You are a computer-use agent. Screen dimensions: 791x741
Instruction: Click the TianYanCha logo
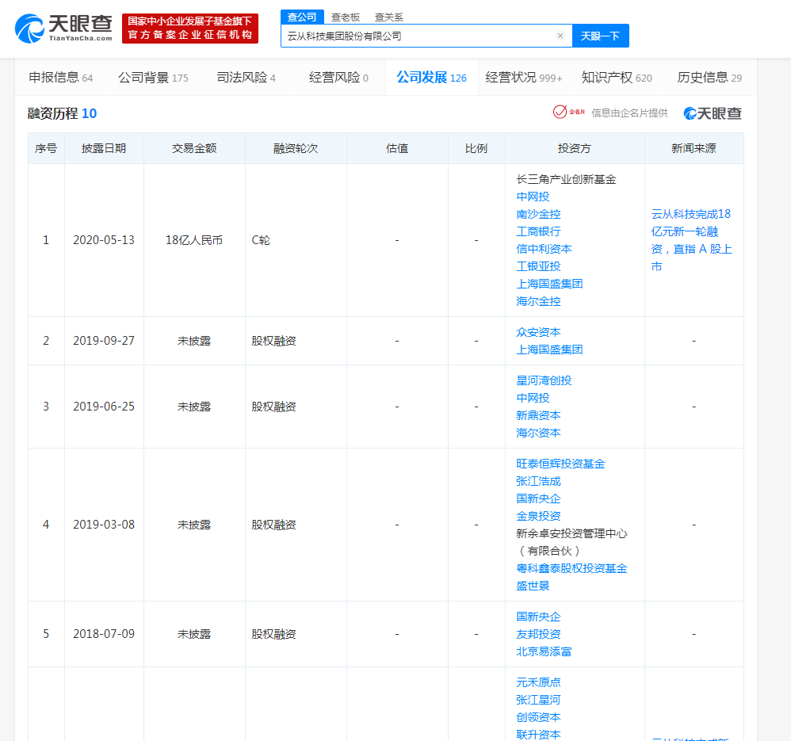(x=63, y=29)
